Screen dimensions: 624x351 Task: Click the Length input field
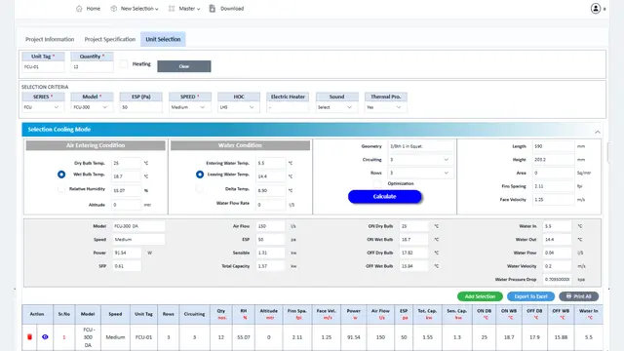pyautogui.click(x=553, y=146)
